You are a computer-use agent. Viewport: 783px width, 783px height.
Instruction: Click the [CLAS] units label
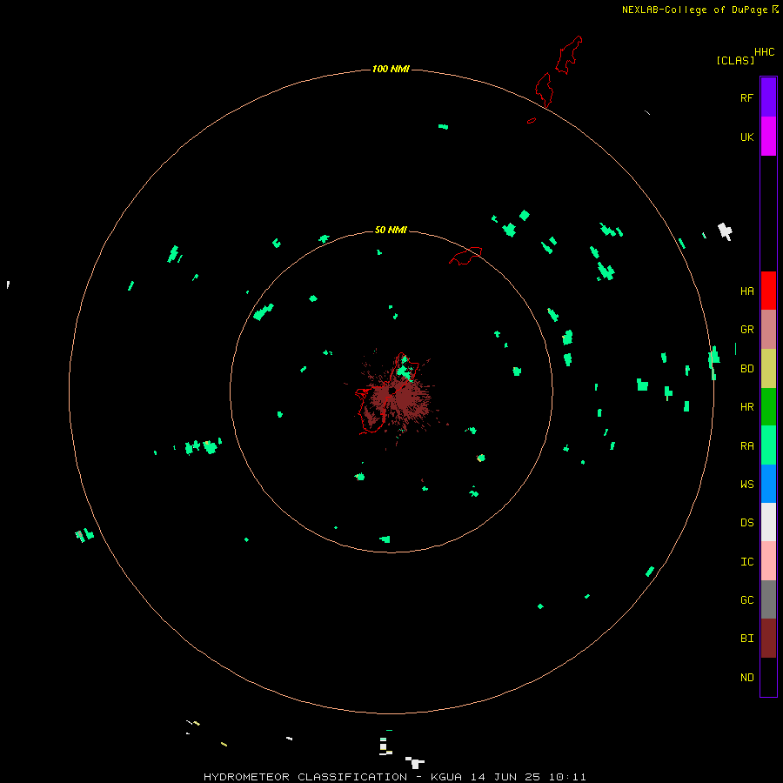(x=735, y=60)
